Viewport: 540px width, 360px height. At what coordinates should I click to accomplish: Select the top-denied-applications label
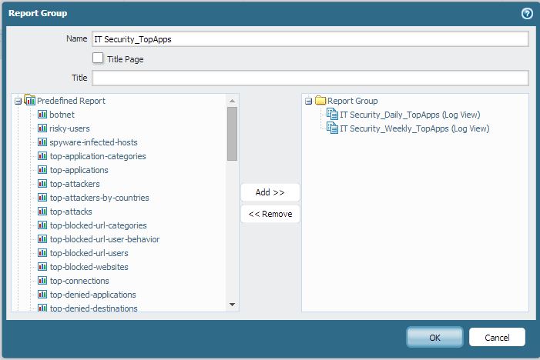(92, 295)
